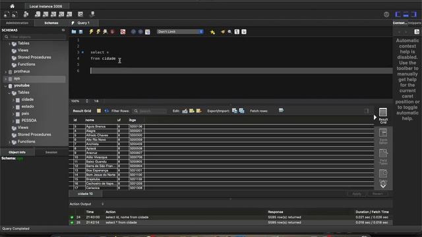The width and height of the screenshot is (422, 237).
Task: Save the script to file
Action: pyautogui.click(x=80, y=32)
